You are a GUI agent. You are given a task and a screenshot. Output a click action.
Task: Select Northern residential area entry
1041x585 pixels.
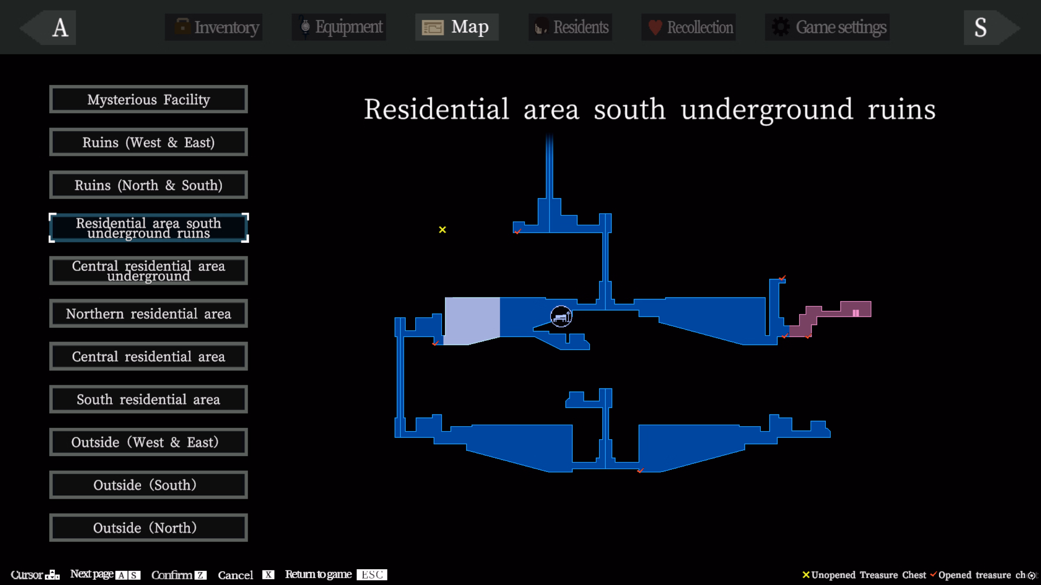tap(148, 314)
